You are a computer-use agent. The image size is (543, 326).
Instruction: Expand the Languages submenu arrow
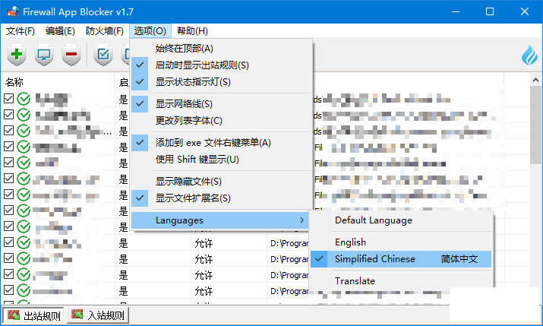pyautogui.click(x=302, y=220)
